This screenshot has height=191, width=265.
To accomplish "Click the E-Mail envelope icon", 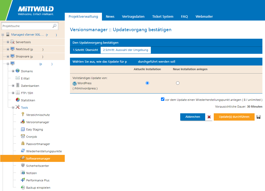I will [18, 78].
